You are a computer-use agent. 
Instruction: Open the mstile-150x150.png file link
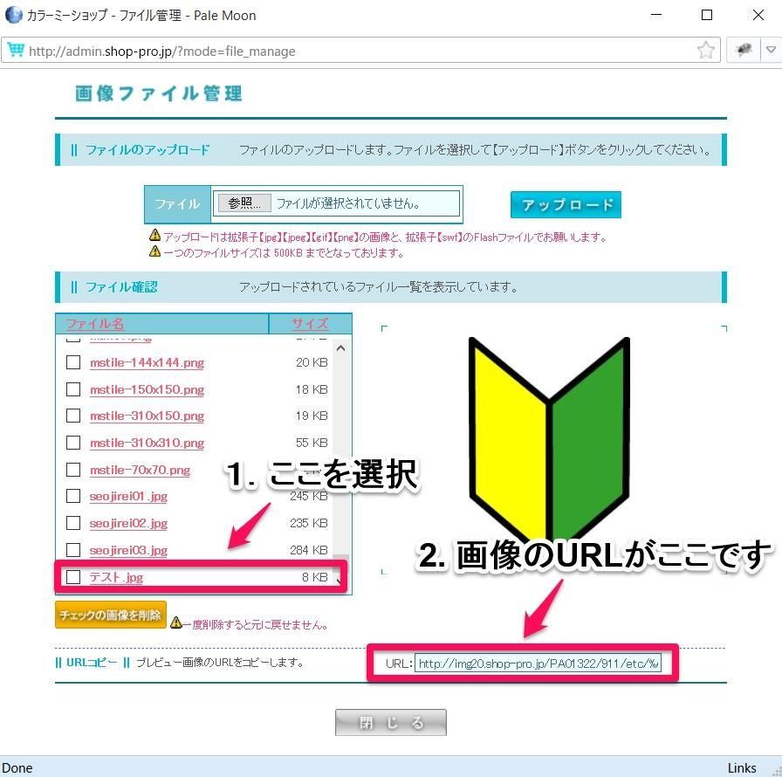point(147,389)
